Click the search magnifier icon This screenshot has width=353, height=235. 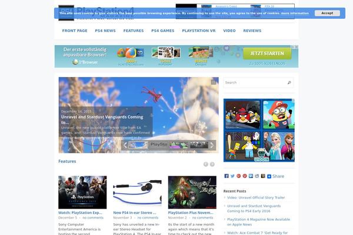(289, 82)
